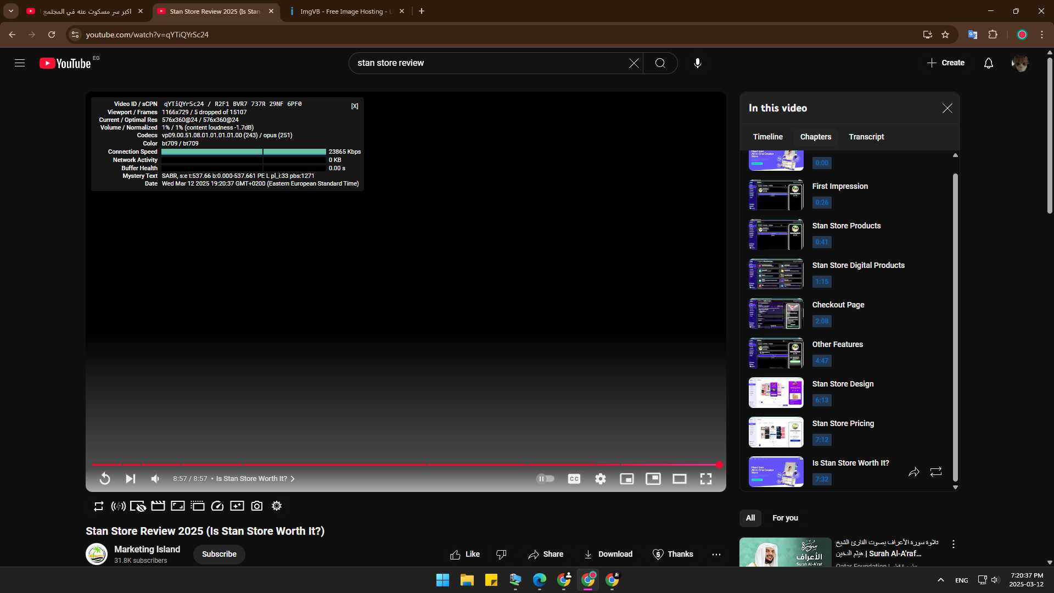Click the audio boost icon below player
The image size is (1054, 593).
(118, 506)
